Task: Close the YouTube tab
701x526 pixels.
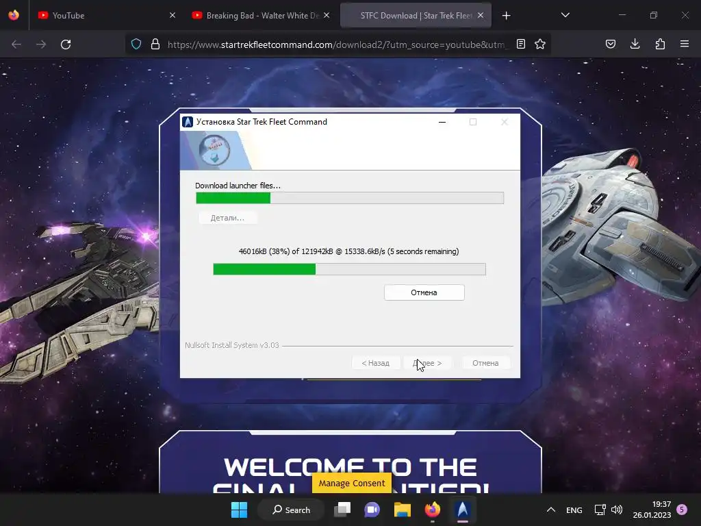Action: point(173,15)
